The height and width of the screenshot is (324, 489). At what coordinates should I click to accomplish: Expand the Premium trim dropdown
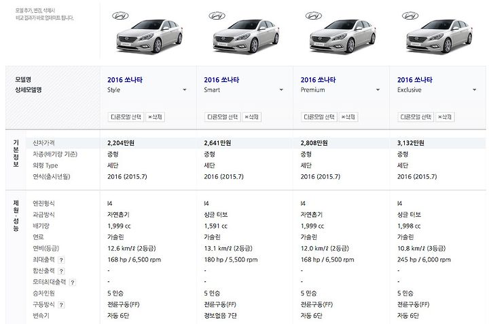pos(378,90)
